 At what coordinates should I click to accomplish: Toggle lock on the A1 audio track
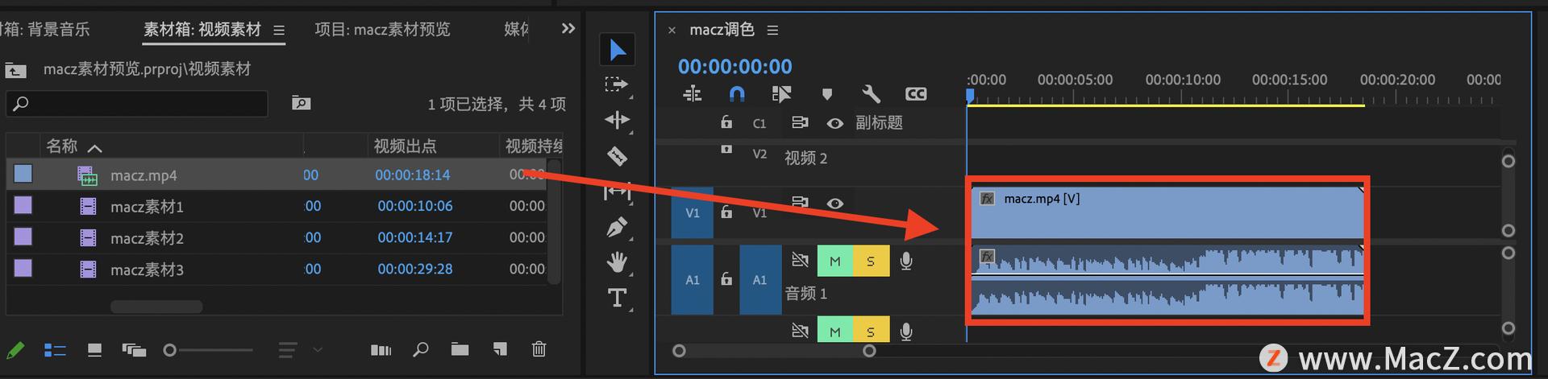tap(726, 279)
